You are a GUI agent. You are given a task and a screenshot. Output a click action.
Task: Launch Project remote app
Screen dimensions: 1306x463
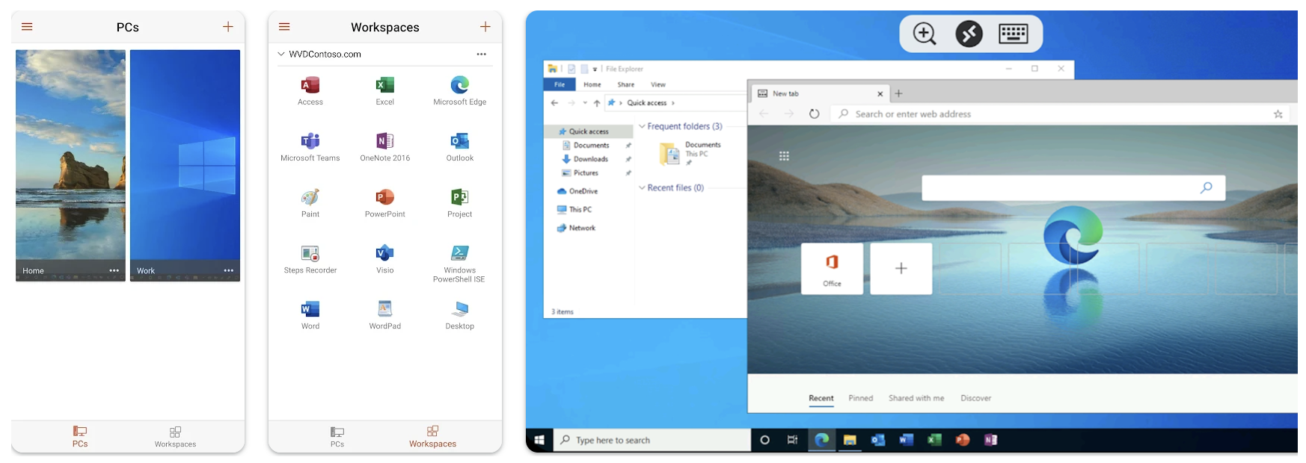(x=460, y=203)
